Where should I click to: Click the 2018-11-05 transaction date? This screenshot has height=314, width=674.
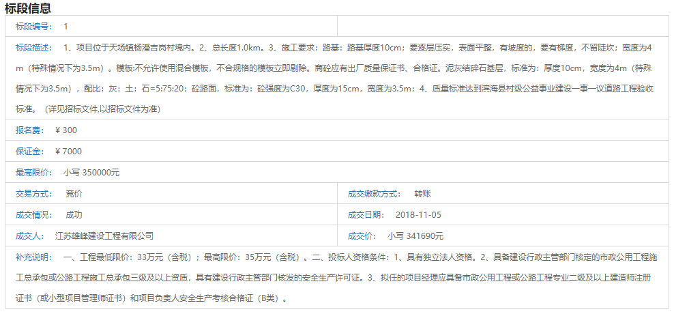pyautogui.click(x=418, y=215)
